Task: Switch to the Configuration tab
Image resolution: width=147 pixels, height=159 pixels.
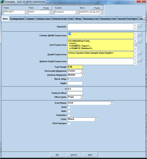Action: [17, 19]
